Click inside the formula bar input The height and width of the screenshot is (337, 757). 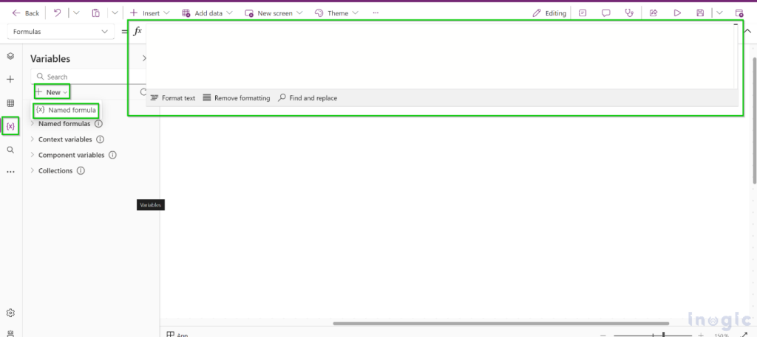439,55
